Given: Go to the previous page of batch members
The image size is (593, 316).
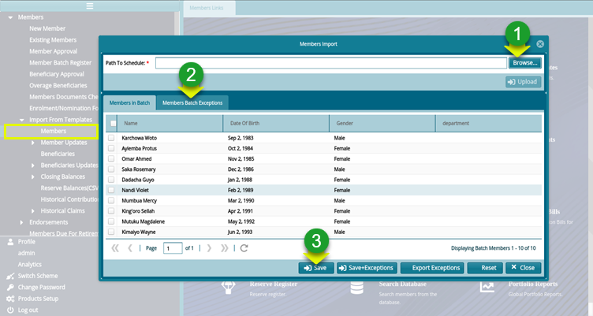Looking at the screenshot, I should pos(129,248).
